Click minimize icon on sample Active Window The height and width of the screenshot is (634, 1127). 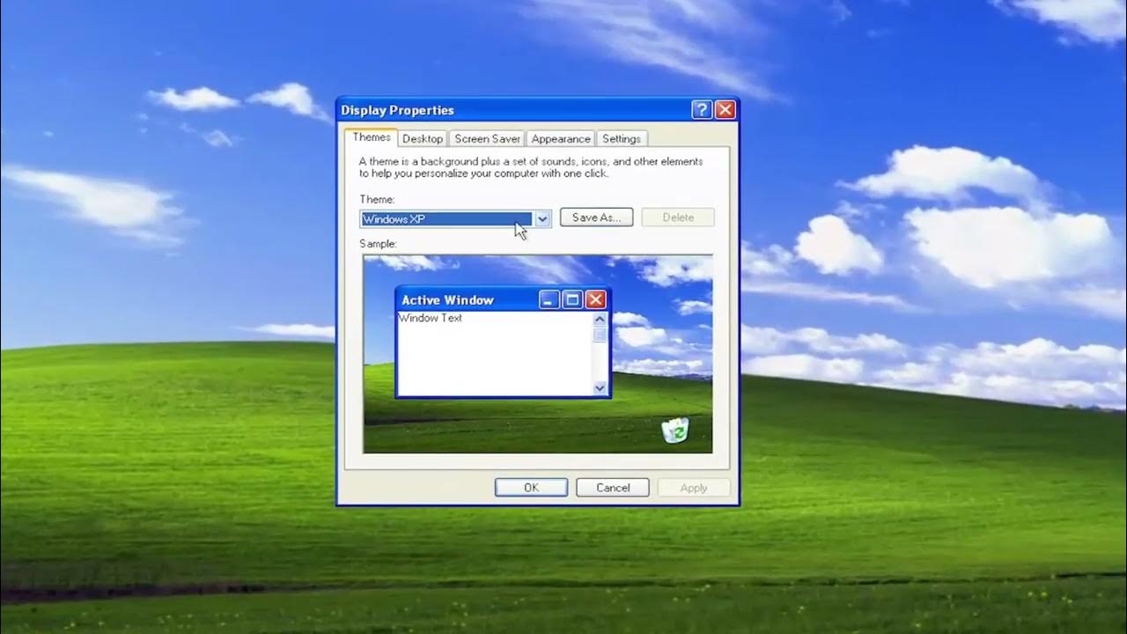[549, 300]
